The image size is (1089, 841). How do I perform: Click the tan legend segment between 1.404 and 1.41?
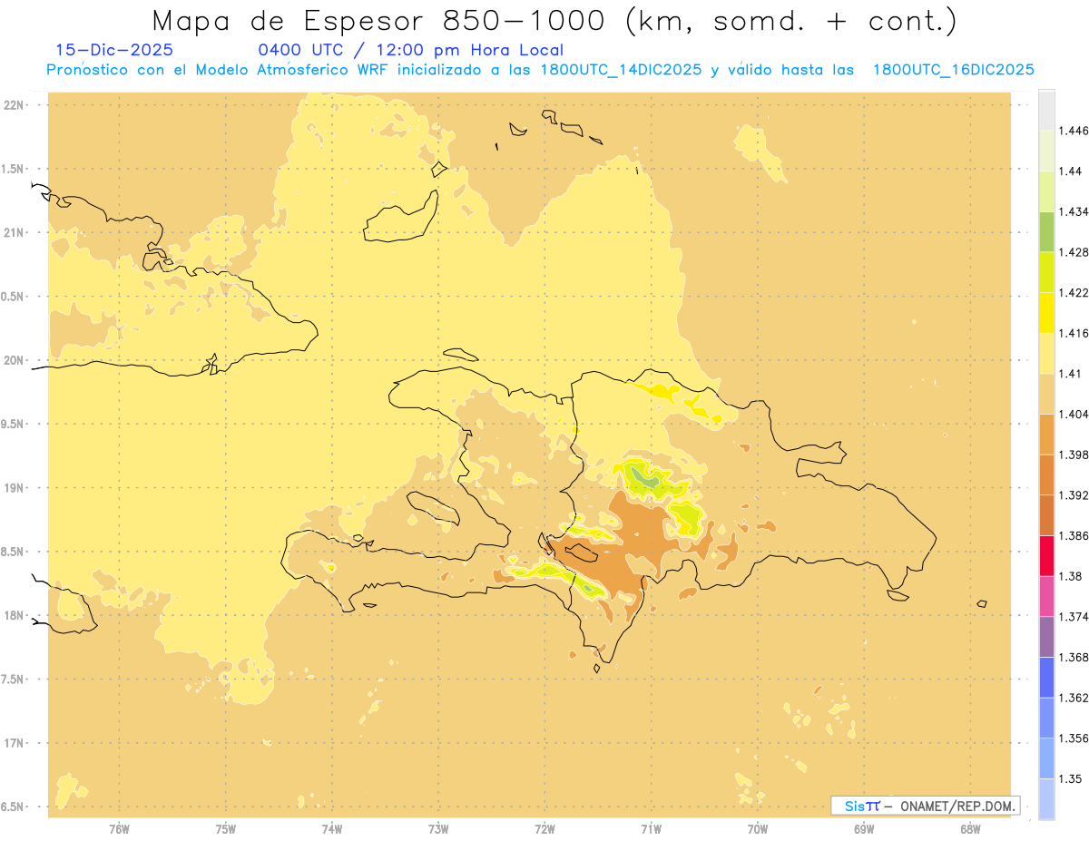1046,394
